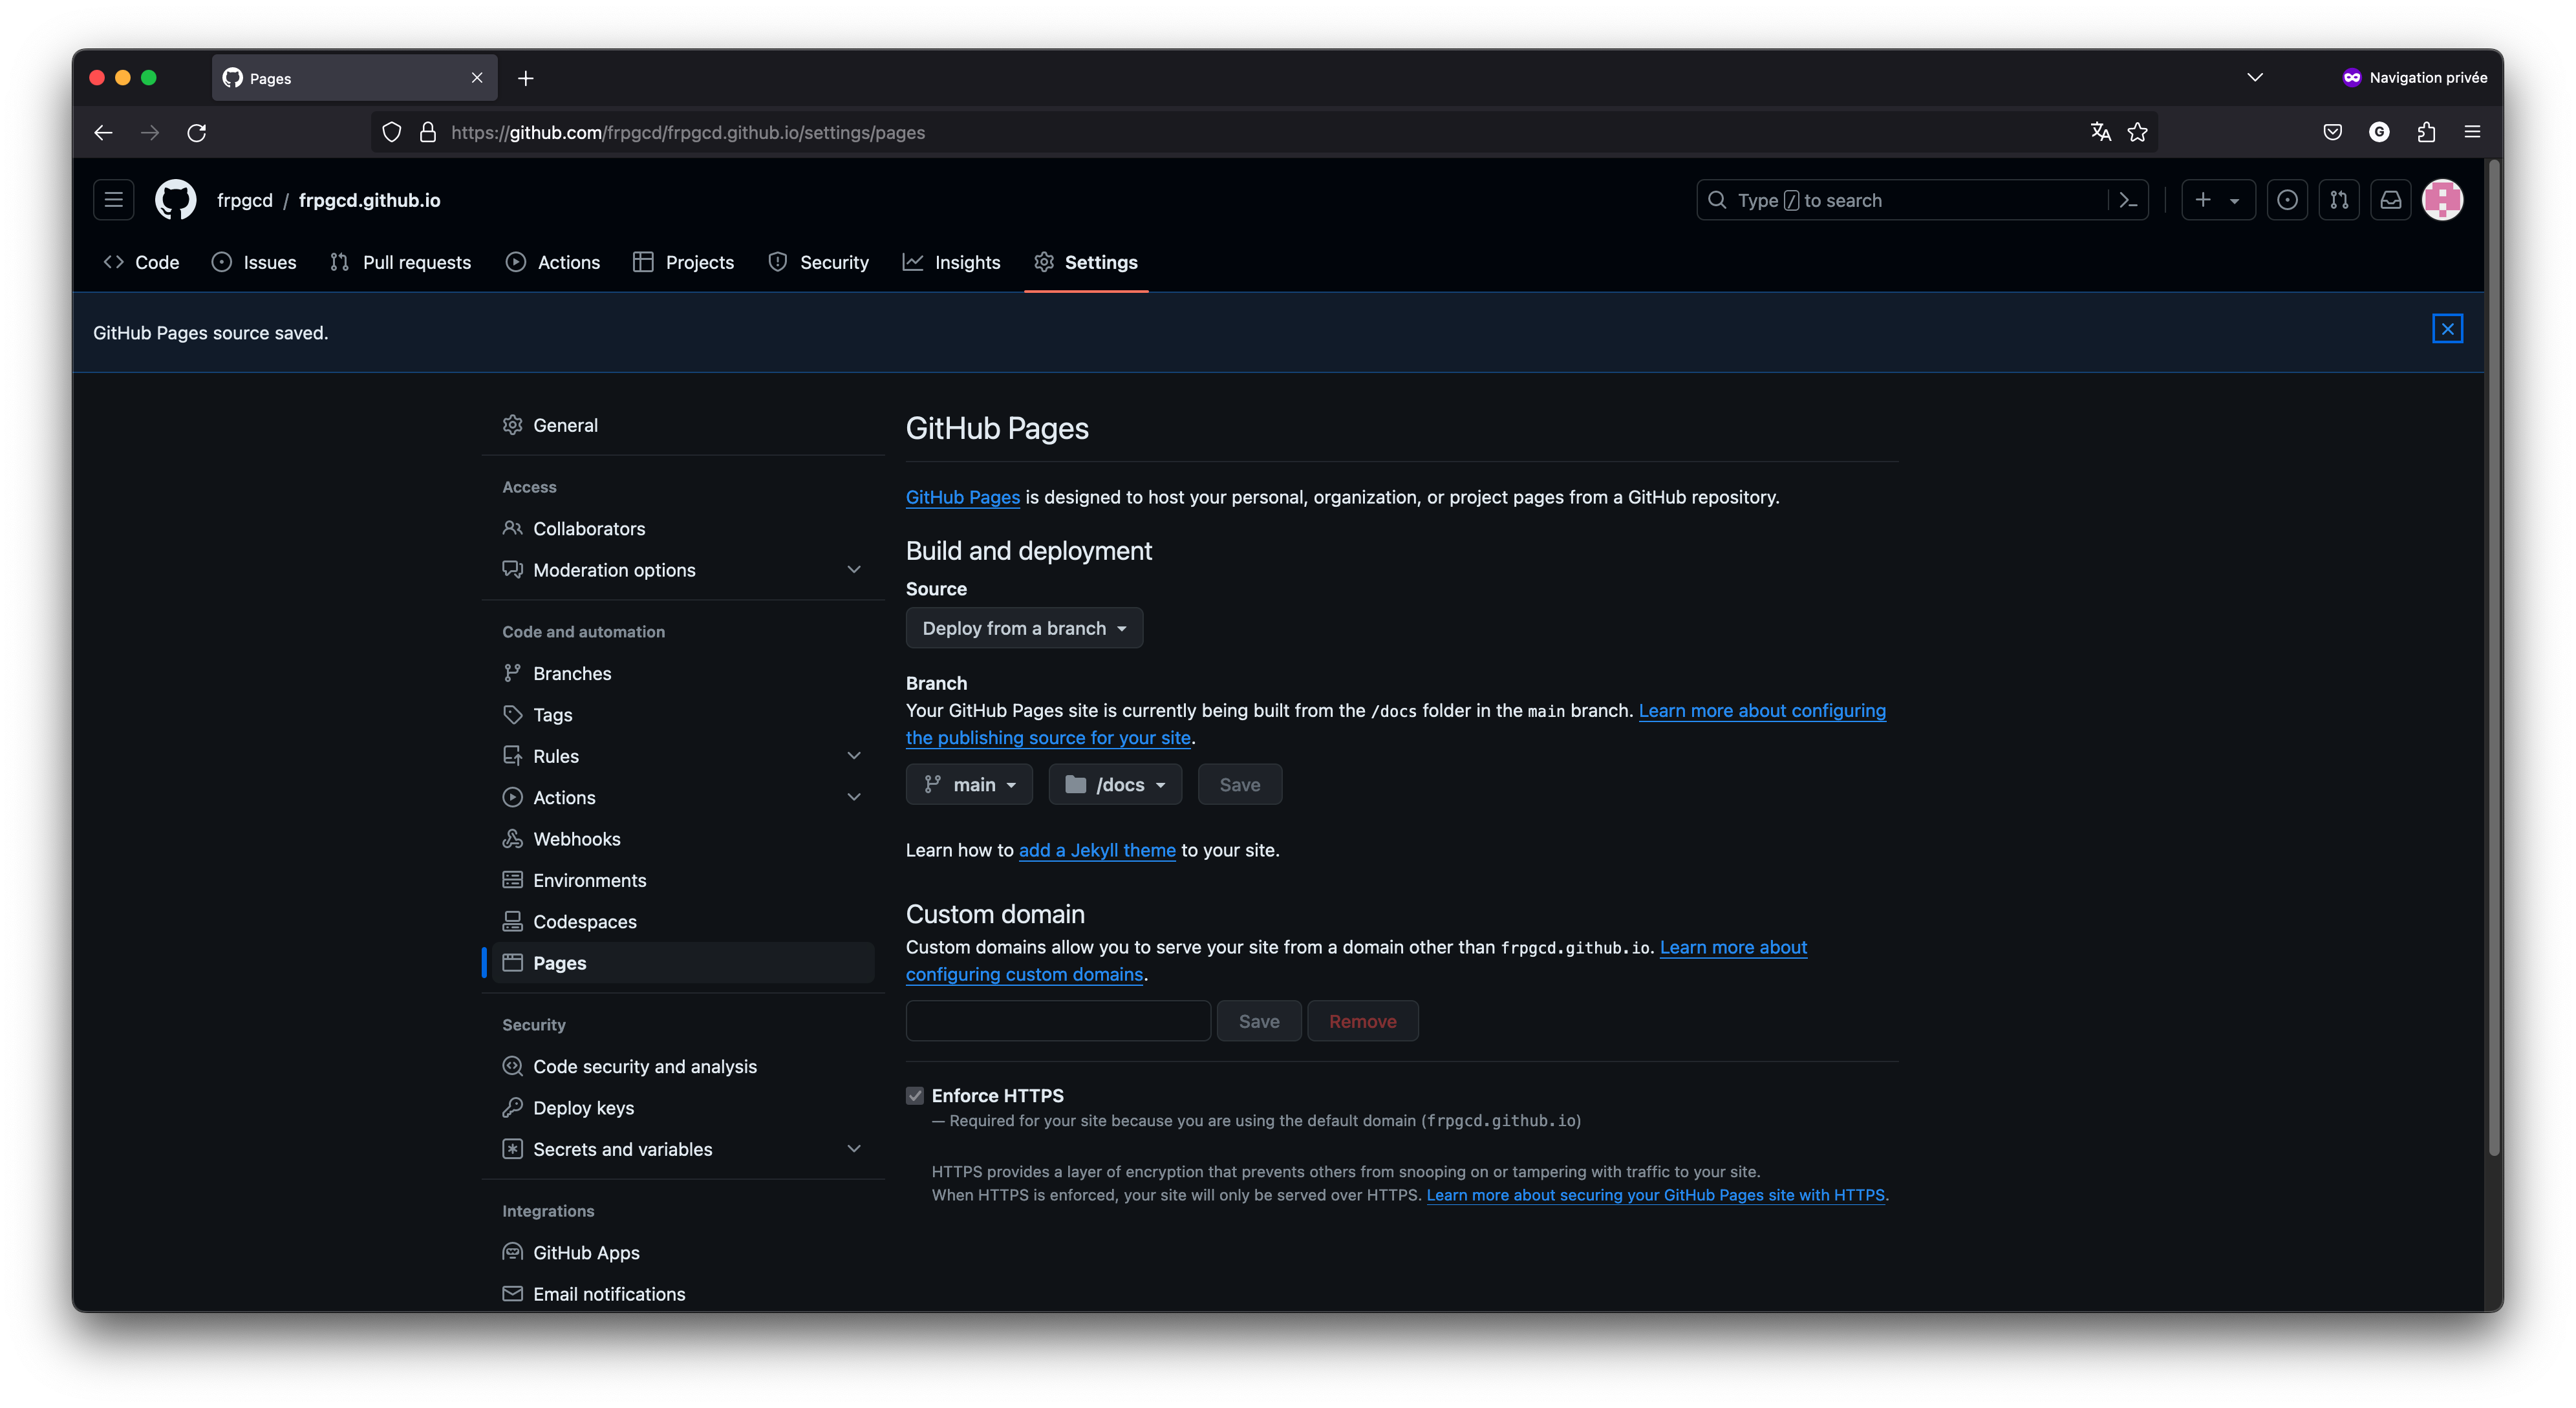Open the 'Deploy from a branch' source dropdown

pos(1024,628)
